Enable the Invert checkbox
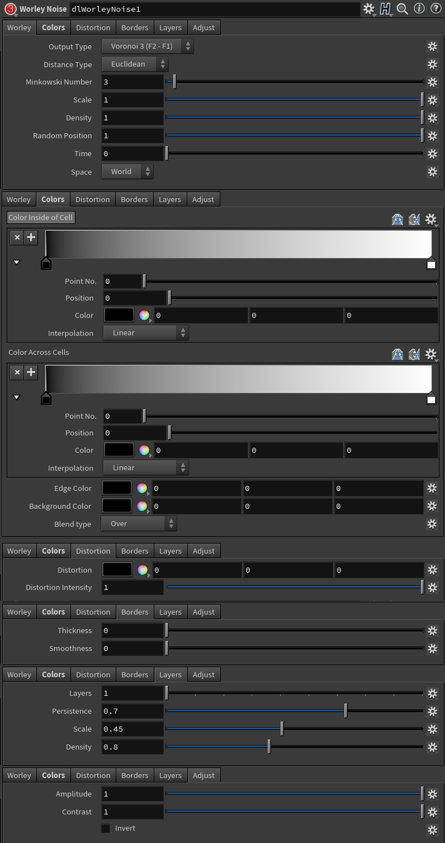445x843 pixels. click(x=106, y=828)
